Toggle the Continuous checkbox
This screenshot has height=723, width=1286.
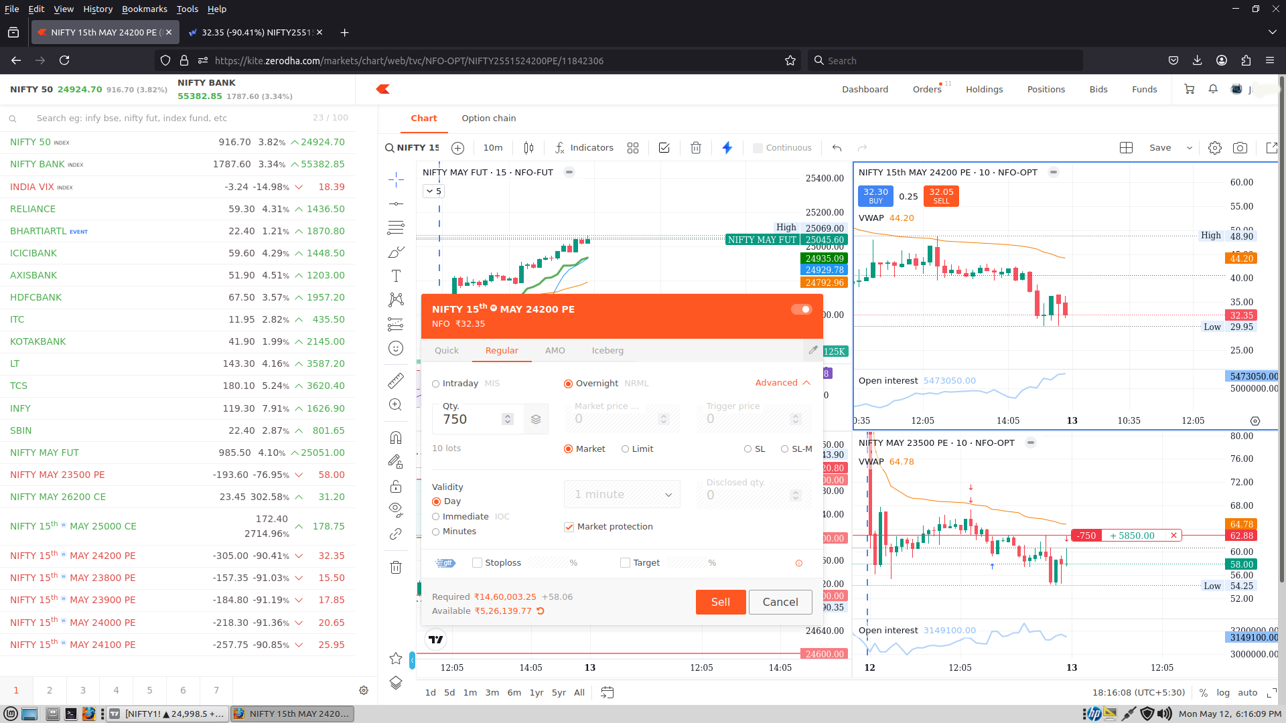pyautogui.click(x=758, y=148)
